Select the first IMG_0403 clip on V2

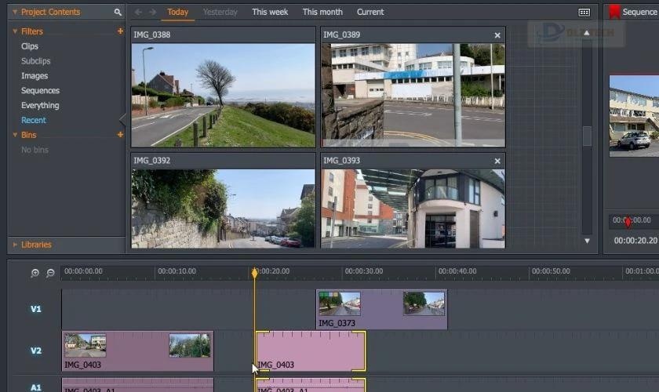coord(138,351)
